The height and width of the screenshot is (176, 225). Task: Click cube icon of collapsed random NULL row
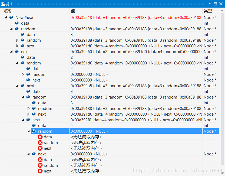pyautogui.click(x=28, y=74)
